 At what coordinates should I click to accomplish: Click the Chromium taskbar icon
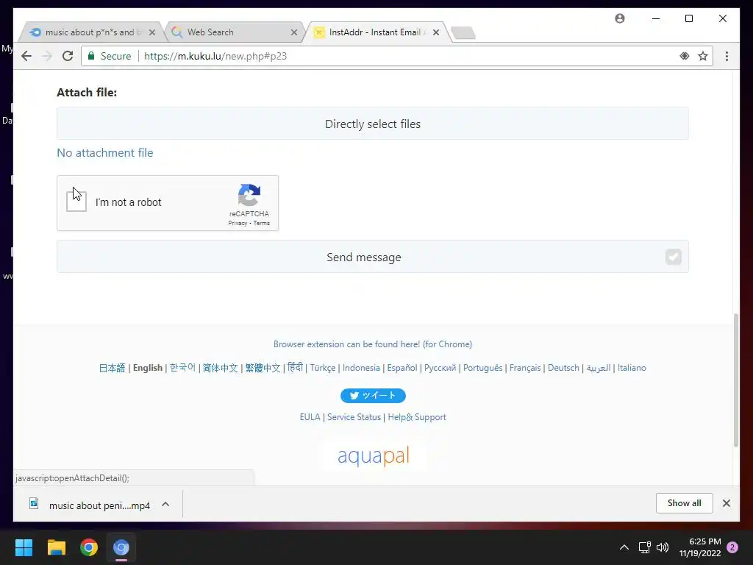121,547
